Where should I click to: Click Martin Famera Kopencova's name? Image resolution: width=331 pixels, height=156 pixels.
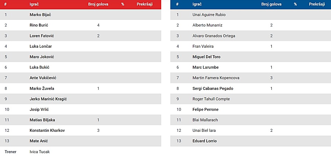[x=216, y=78]
